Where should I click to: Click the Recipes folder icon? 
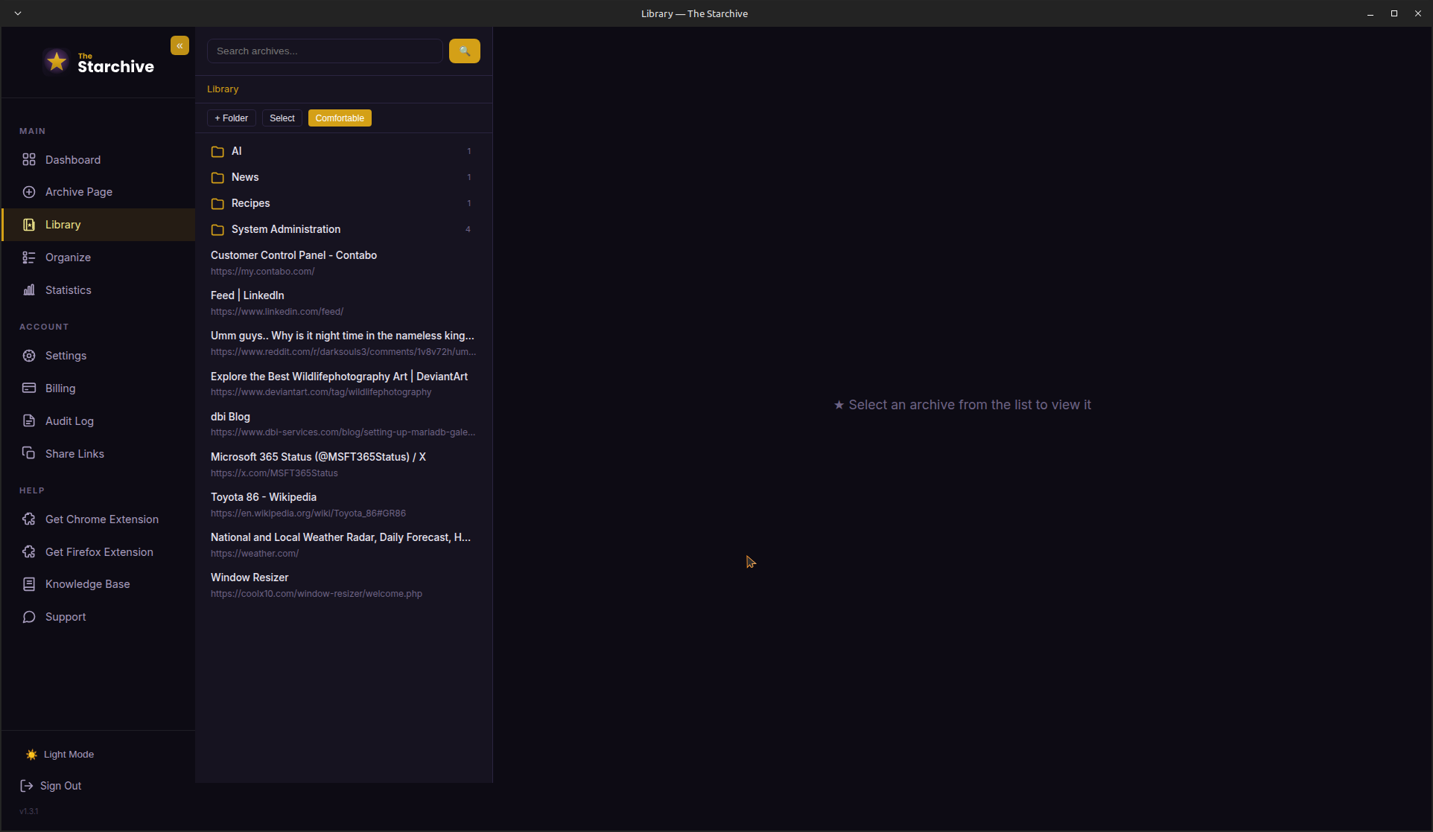click(217, 204)
